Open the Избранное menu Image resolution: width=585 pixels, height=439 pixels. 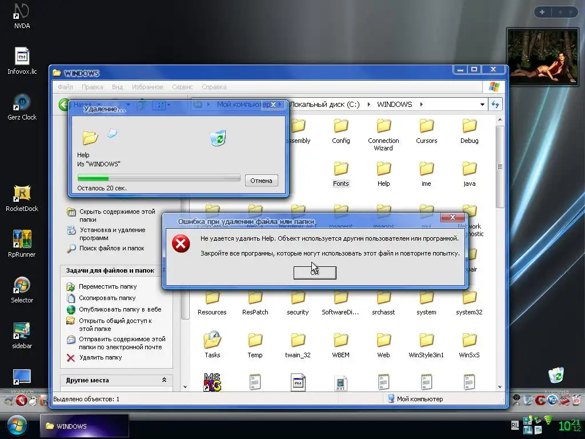(x=147, y=87)
